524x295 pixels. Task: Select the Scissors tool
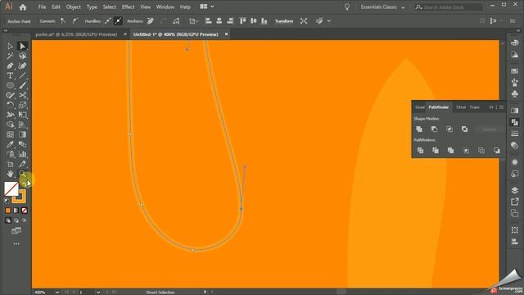pos(22,95)
